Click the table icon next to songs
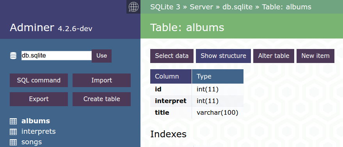 pyautogui.click(x=13, y=142)
